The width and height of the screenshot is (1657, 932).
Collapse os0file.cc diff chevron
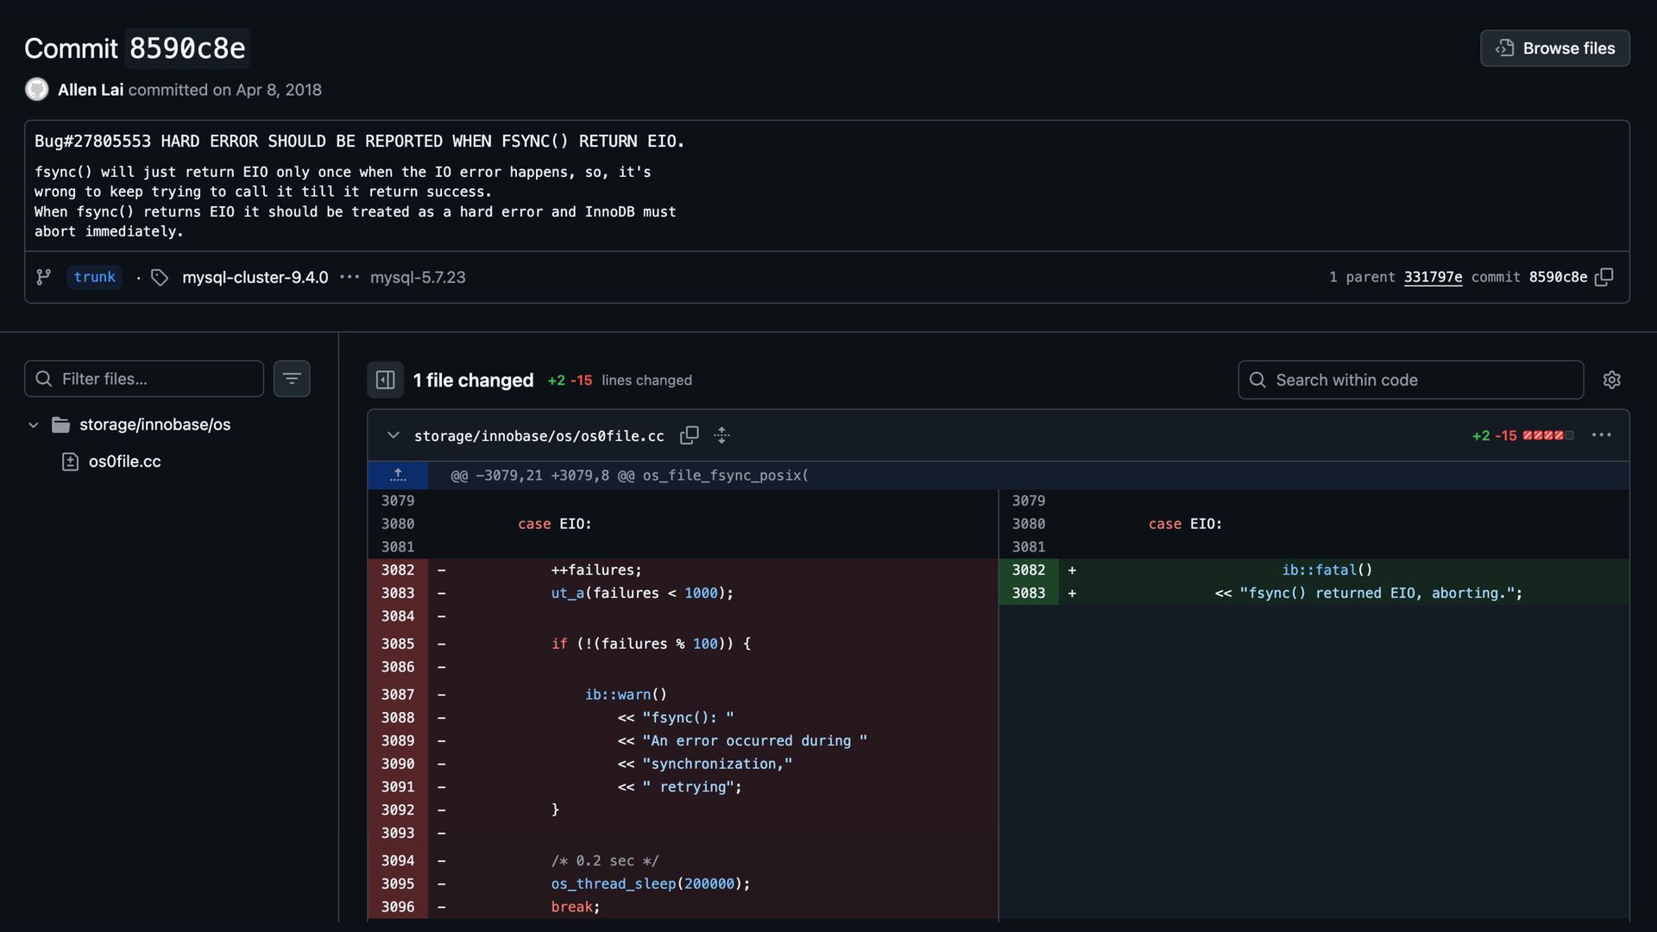point(394,436)
